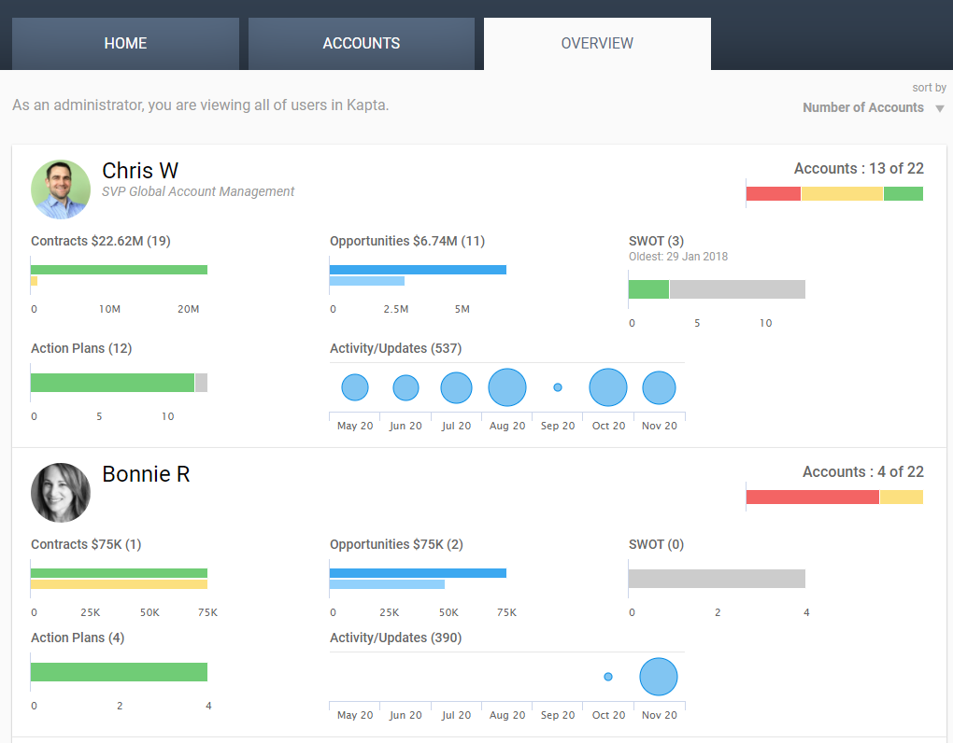Click the red segment of Chris W's accounts bar
953x743 pixels.
point(772,193)
